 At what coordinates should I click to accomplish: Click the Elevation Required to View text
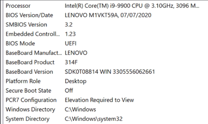99,100
